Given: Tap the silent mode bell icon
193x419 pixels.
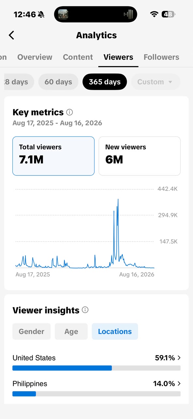Looking at the screenshot, I should click(41, 14).
